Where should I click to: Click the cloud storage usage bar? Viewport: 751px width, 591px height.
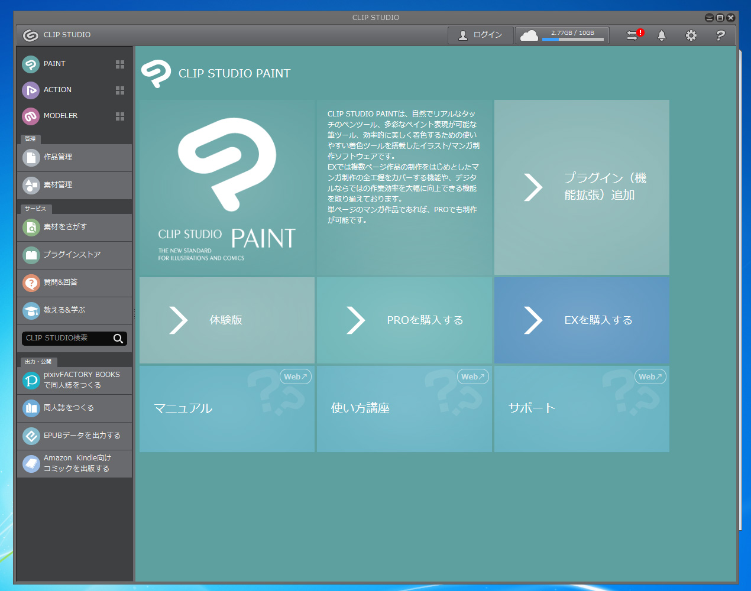[572, 39]
